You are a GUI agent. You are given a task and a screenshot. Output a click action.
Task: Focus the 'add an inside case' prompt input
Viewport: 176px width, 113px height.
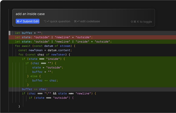click(x=83, y=14)
